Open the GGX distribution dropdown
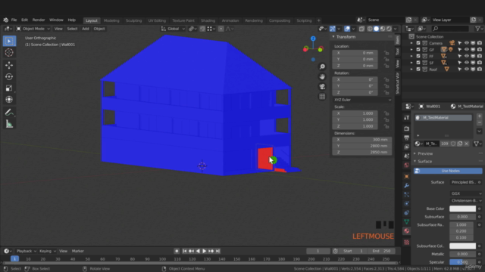 pyautogui.click(x=465, y=193)
